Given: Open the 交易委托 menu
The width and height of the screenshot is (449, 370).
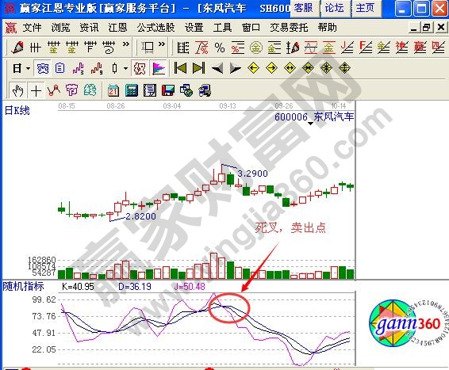Looking at the screenshot, I should [x=289, y=28].
